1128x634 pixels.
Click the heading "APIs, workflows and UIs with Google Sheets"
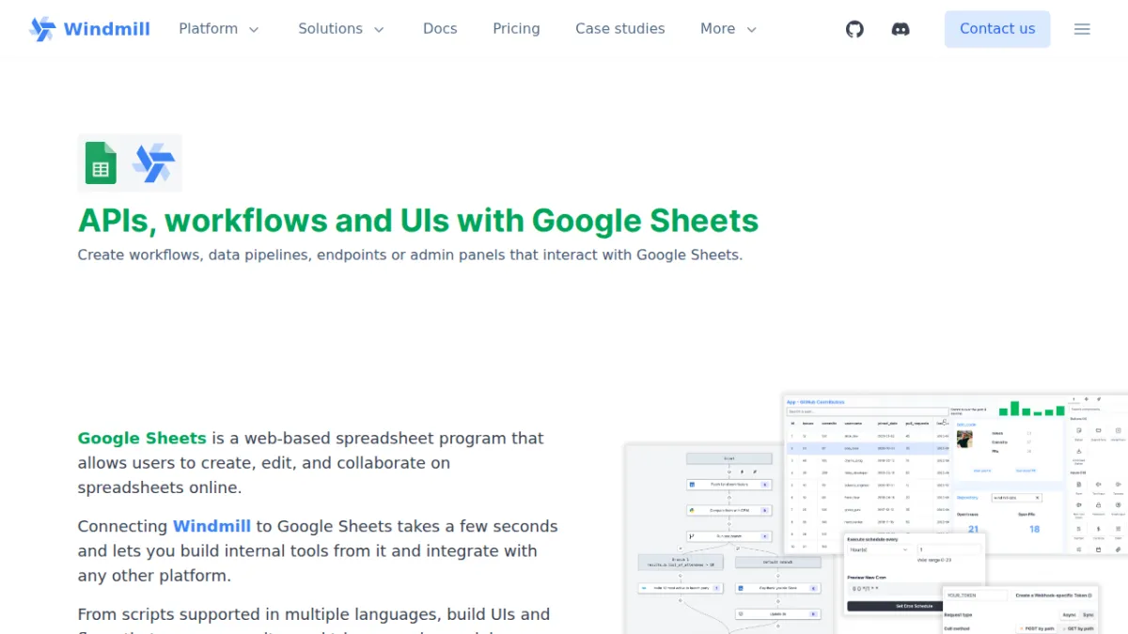pos(418,221)
